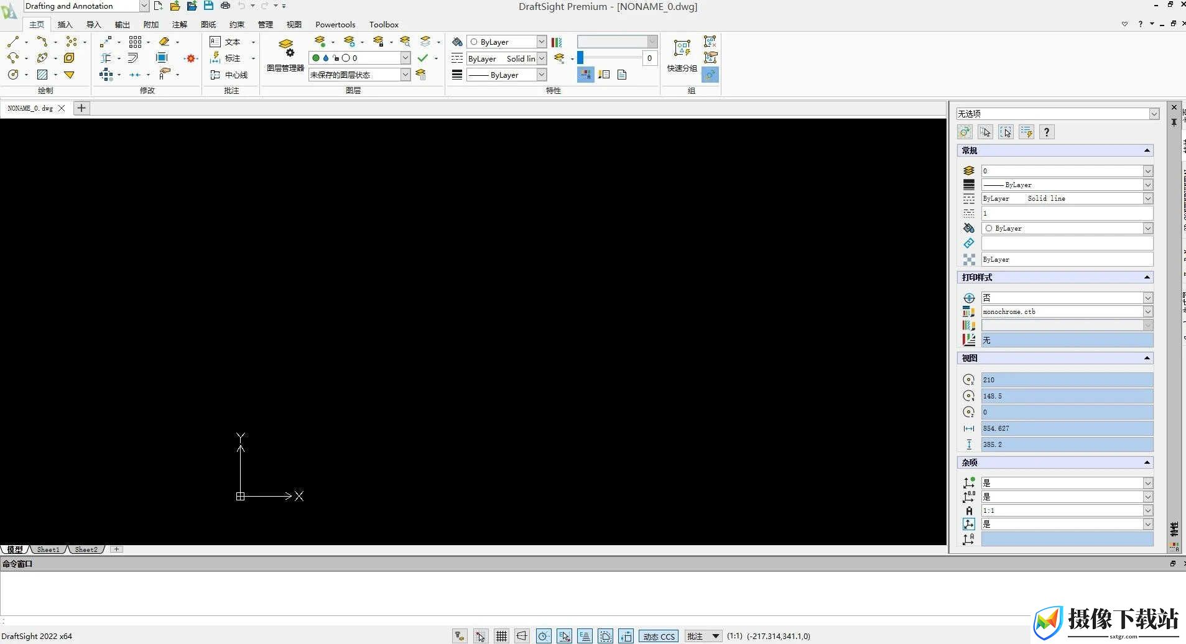Open the 插入 ribbon tab
Viewport: 1186px width, 644px height.
point(65,24)
